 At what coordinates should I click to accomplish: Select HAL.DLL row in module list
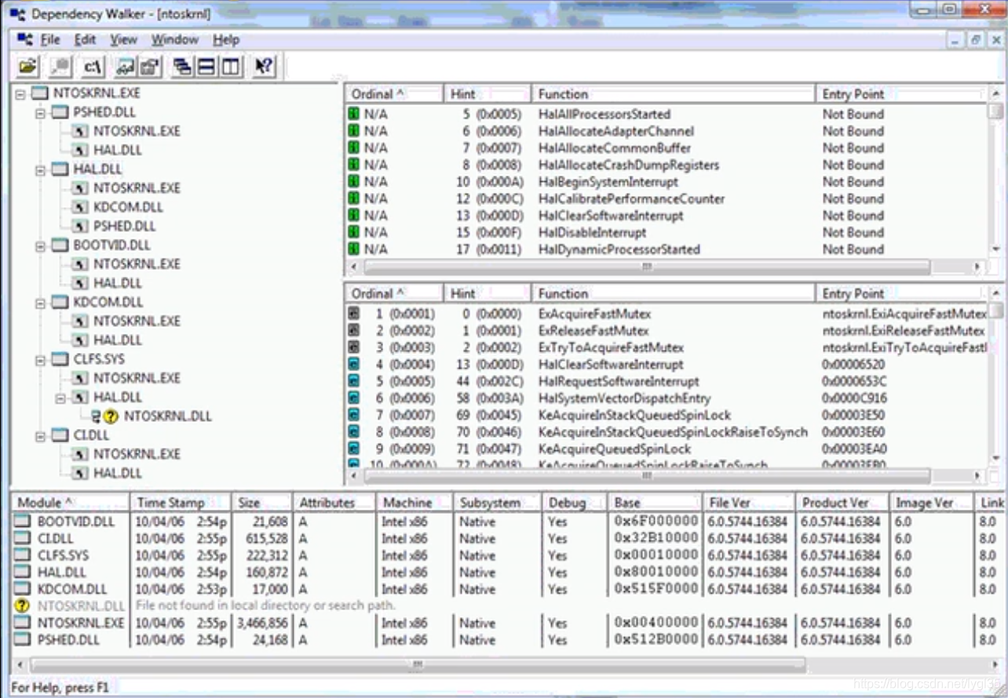tap(508, 573)
